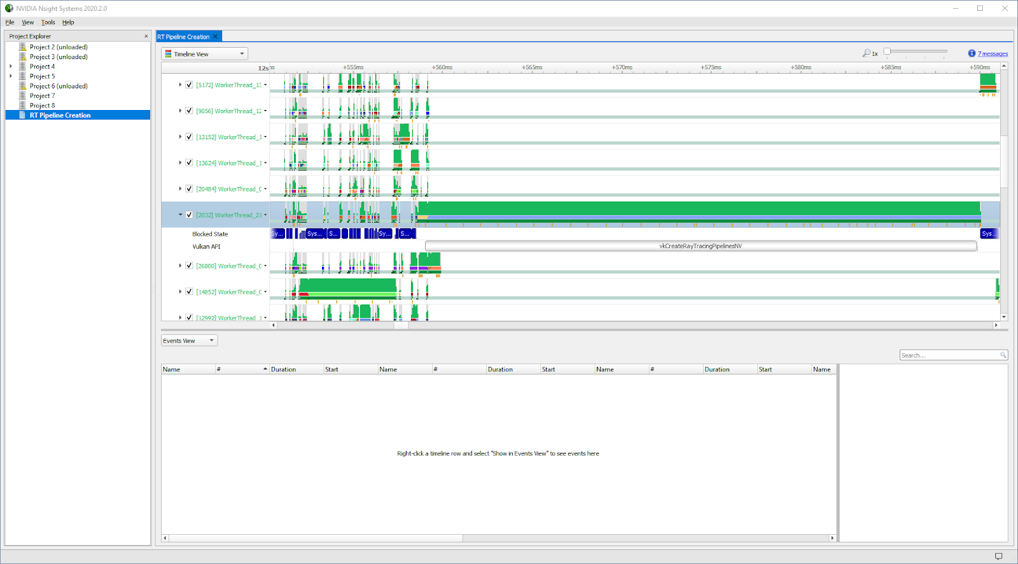This screenshot has height=564, width=1018.
Task: Click the timeline horizontal scrollbar thumb
Action: (401, 325)
